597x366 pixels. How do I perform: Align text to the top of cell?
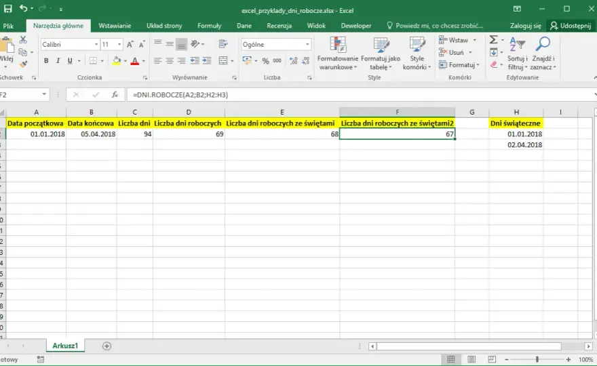click(x=157, y=44)
